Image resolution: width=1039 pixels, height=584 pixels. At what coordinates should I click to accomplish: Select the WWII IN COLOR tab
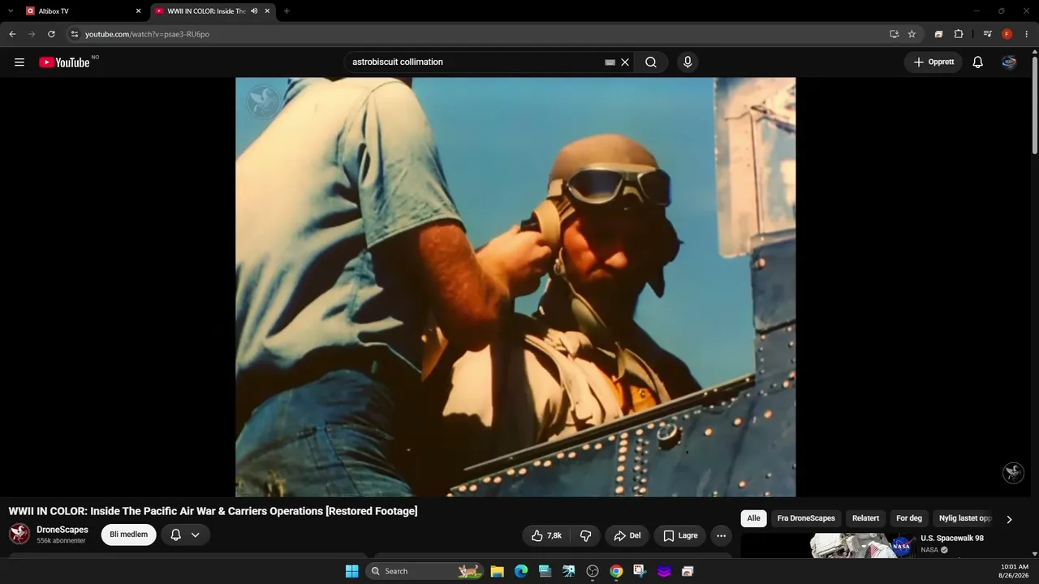pos(213,11)
